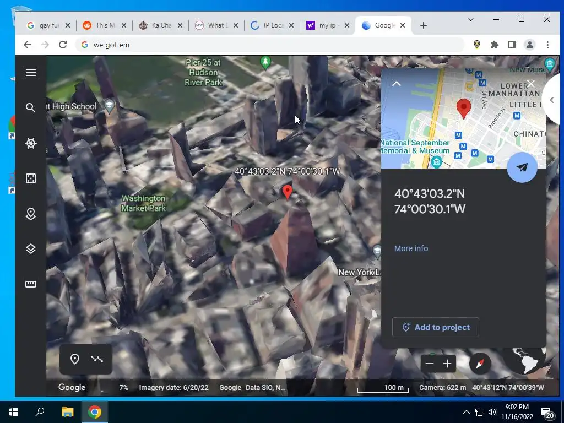The height and width of the screenshot is (423, 564).
Task: Expand the side panel with the left arrow
Action: tap(551, 100)
